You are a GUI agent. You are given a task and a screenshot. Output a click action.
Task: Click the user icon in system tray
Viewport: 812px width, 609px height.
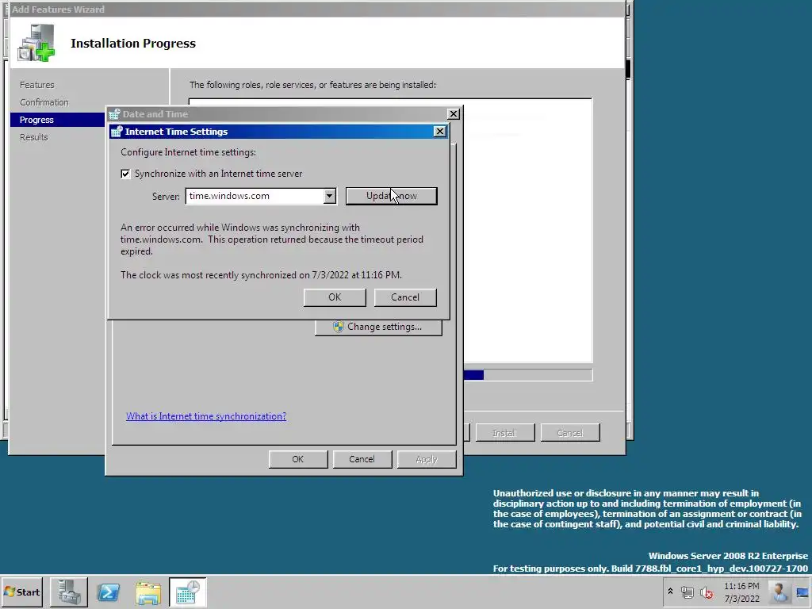click(779, 592)
